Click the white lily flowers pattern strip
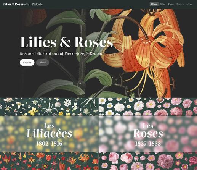The height and width of the screenshot is (170, 197). click(49, 107)
